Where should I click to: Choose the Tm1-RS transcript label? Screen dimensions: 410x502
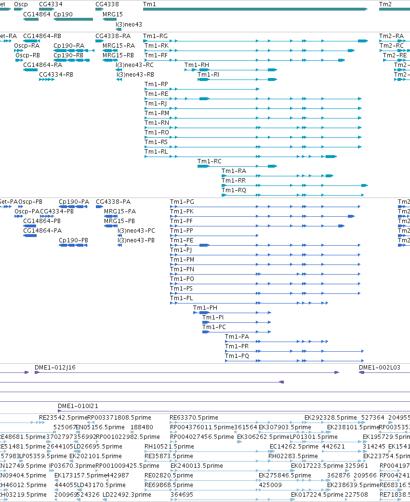(x=156, y=142)
